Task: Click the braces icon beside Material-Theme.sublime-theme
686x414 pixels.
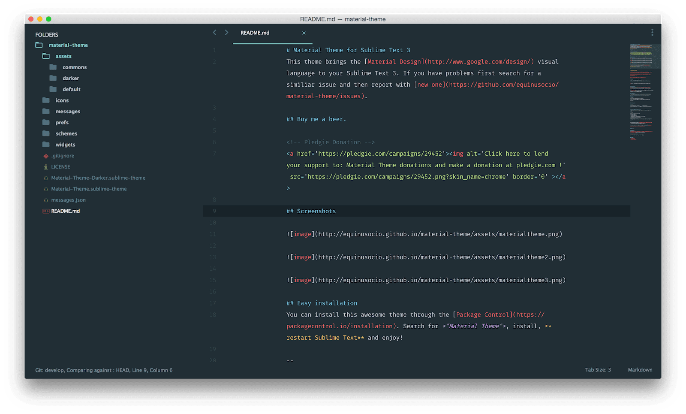Action: tap(46, 189)
